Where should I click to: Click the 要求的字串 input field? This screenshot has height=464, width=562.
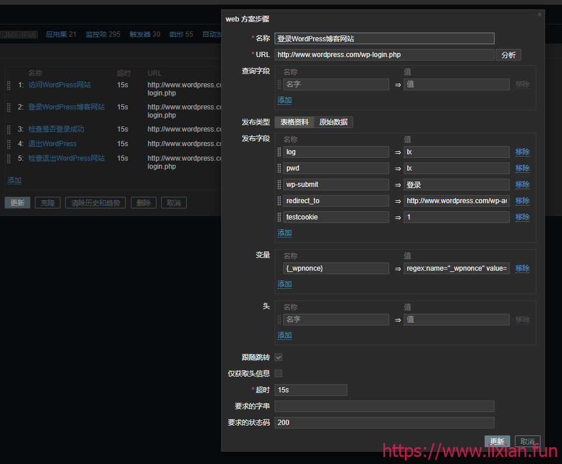pos(384,406)
